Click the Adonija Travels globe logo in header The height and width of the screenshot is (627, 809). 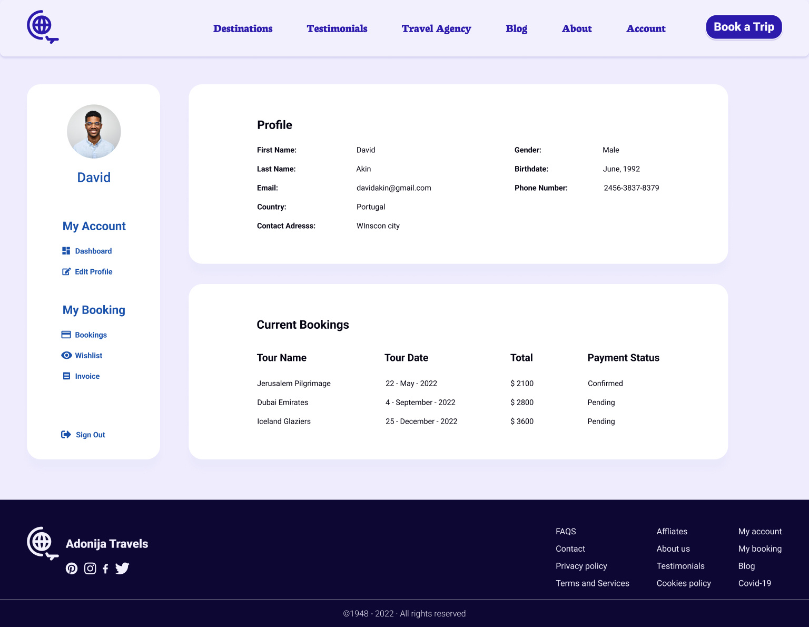click(42, 26)
